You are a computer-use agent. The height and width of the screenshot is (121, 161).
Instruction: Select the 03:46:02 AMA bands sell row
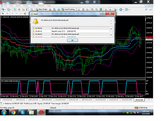click(x=71, y=34)
